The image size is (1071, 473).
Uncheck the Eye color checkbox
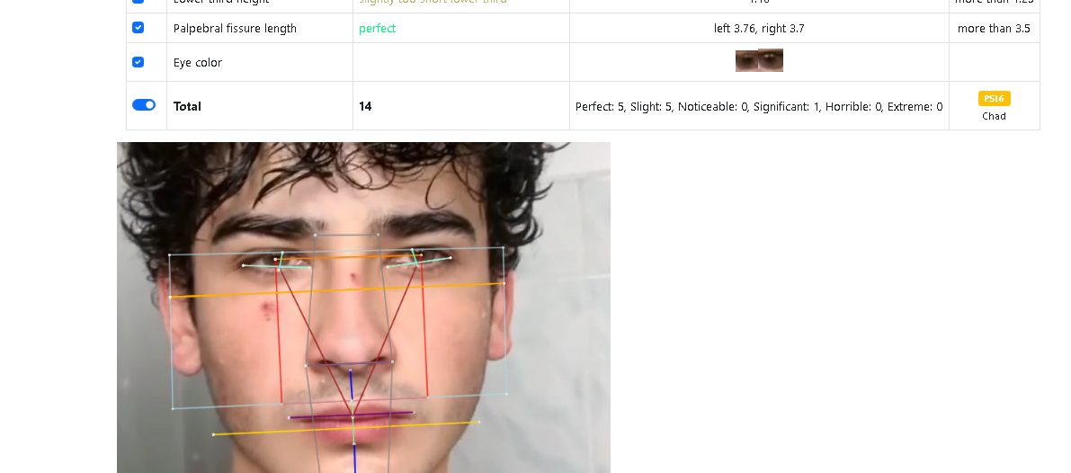point(138,62)
